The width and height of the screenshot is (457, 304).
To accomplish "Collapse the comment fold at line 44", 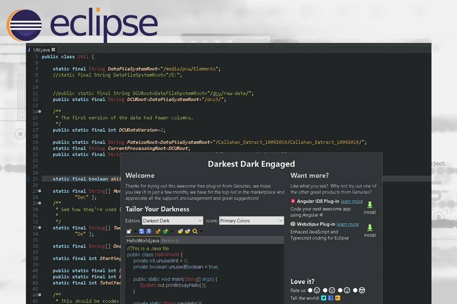I will [x=39, y=295].
